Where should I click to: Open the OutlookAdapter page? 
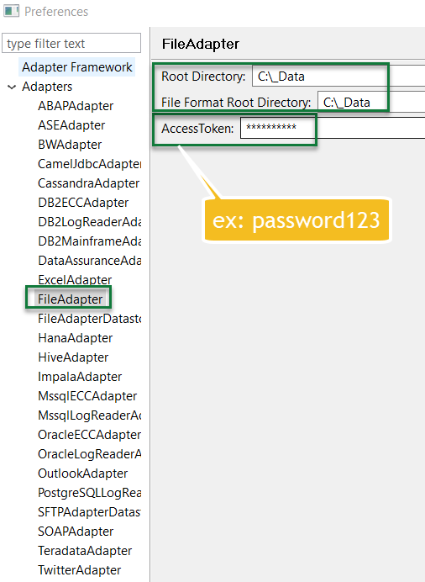point(82,474)
